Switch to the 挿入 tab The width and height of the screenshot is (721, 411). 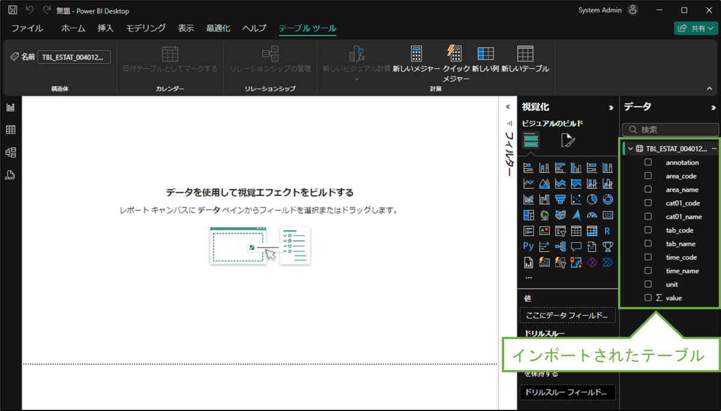[106, 28]
